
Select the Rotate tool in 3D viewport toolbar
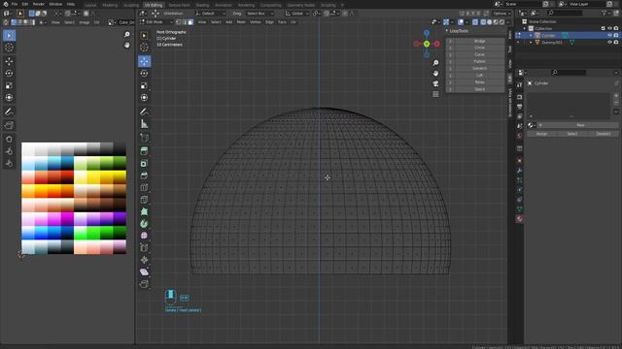(x=144, y=74)
